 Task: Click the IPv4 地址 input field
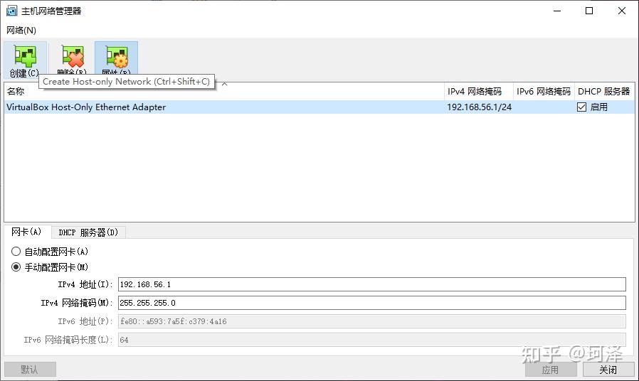click(371, 284)
